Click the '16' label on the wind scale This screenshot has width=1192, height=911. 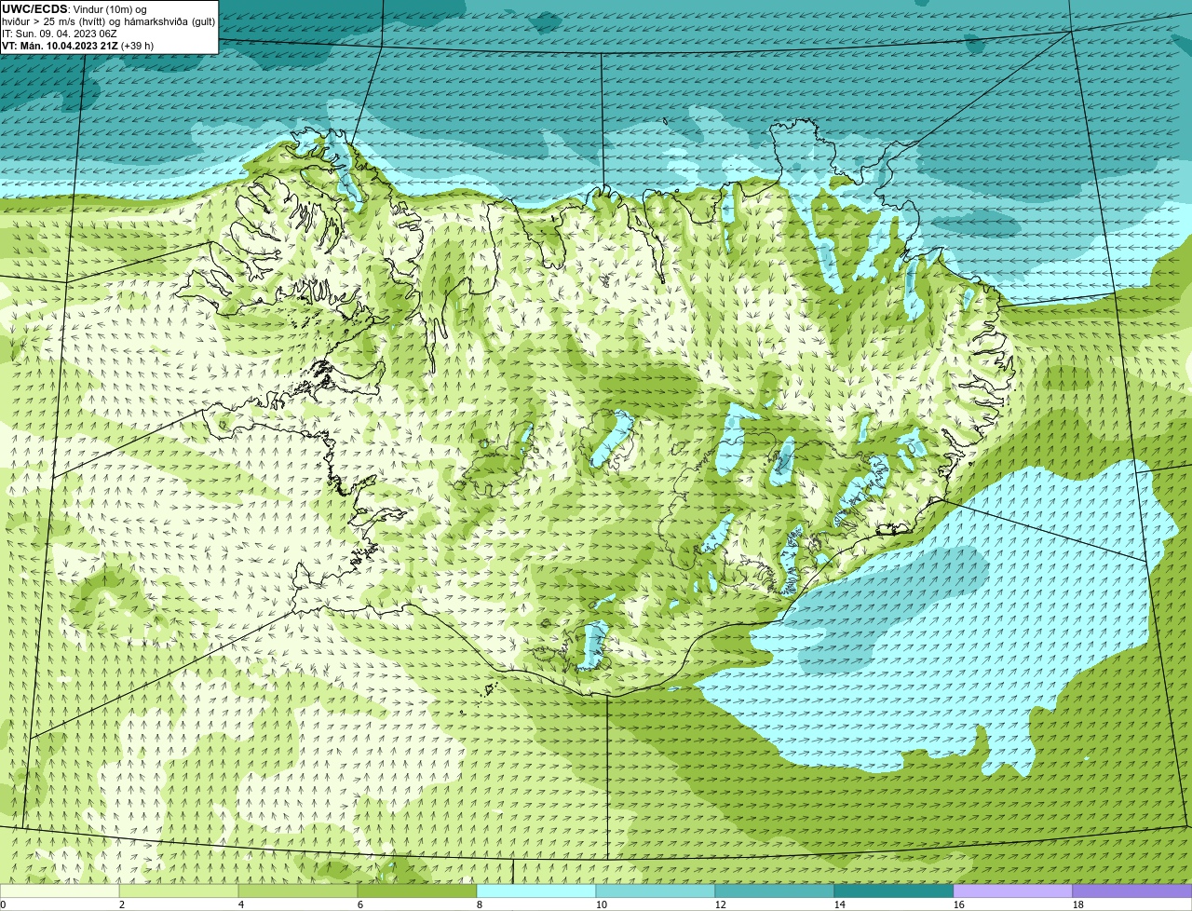click(x=959, y=904)
